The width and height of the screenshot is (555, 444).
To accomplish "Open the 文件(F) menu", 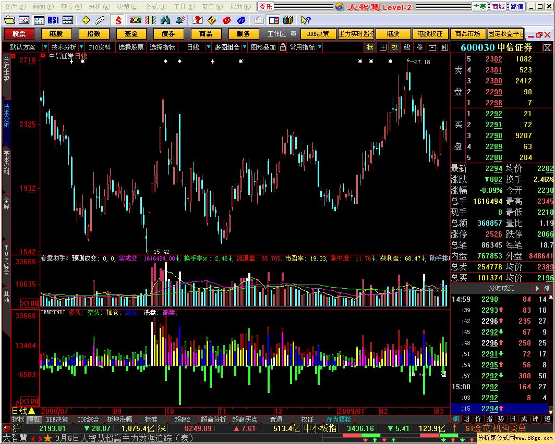I will 15,6.
